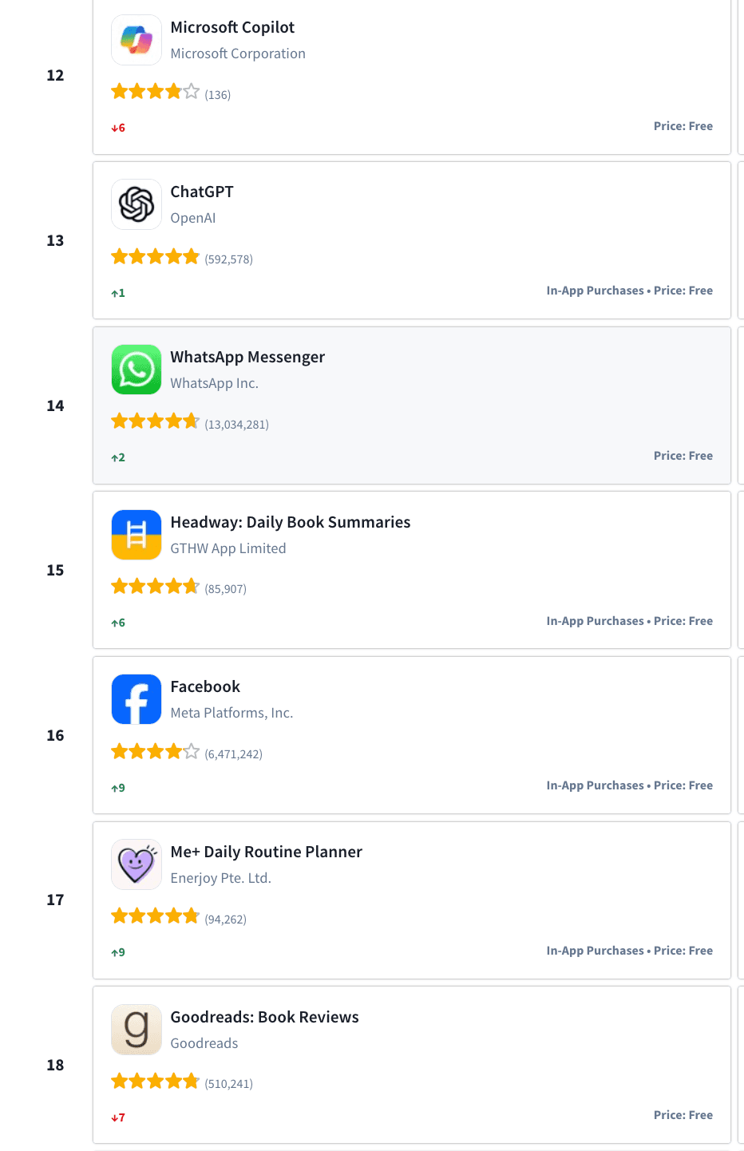This screenshot has height=1151, width=744.
Task: Click the ChatGPT star rating
Action: coord(155,257)
